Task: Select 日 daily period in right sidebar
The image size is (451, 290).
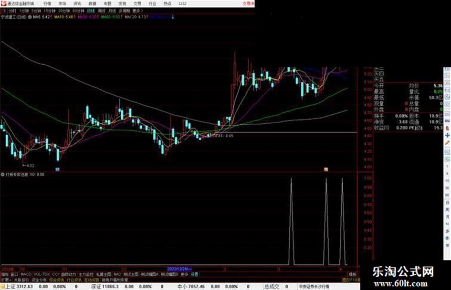Action: (x=447, y=203)
